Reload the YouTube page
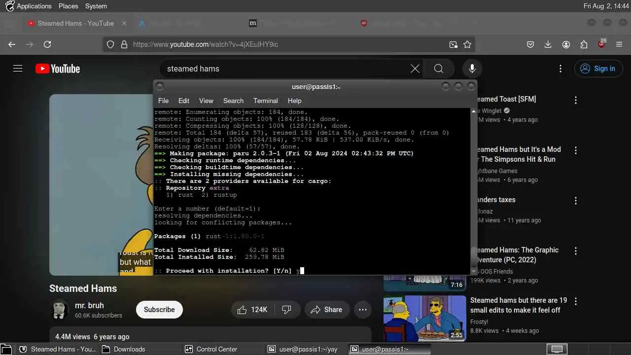 pyautogui.click(x=47, y=44)
